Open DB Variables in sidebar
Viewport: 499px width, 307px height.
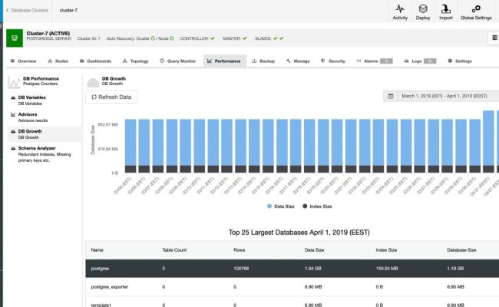pos(44,101)
